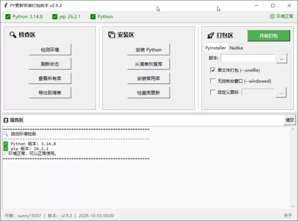Click the package icon beside 安装区
Image resolution: width=298 pixels, height=221 pixels.
coord(112,35)
